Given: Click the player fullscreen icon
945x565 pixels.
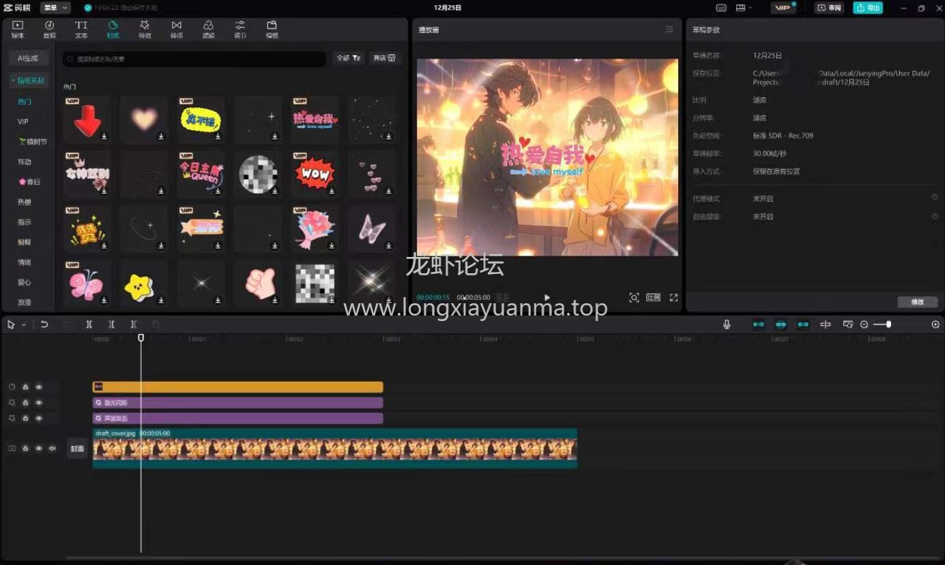Looking at the screenshot, I should pyautogui.click(x=673, y=298).
